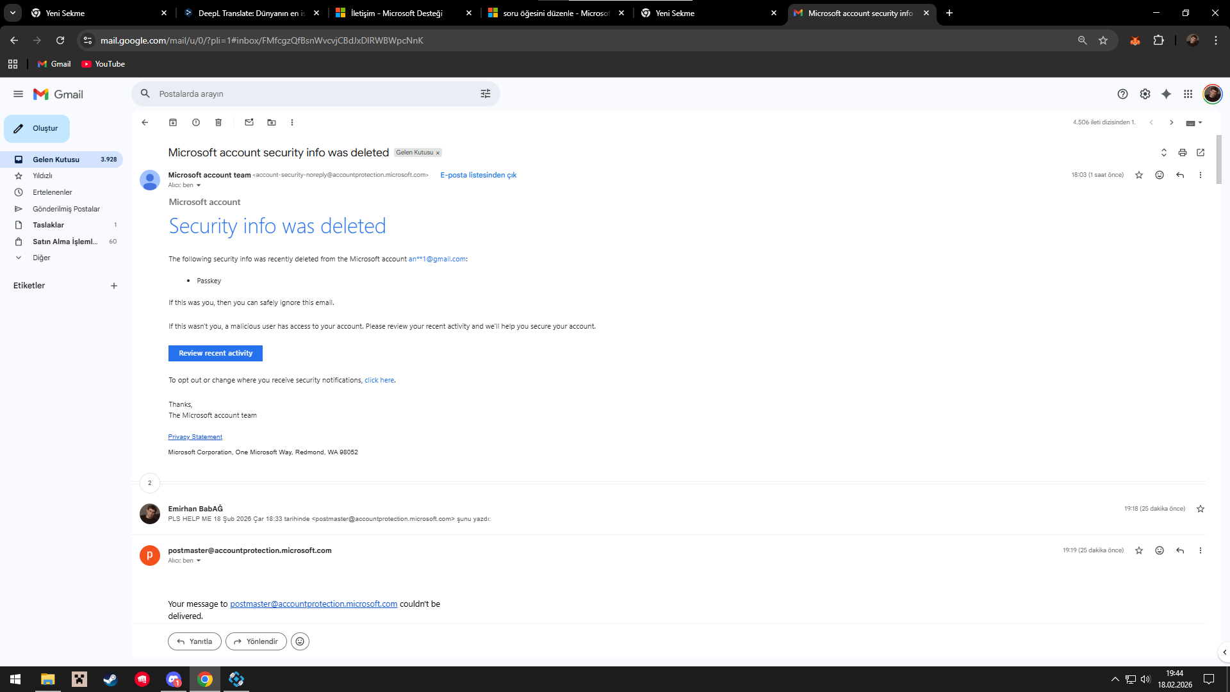Open Steam from the Windows taskbar
The height and width of the screenshot is (692, 1230).
(110, 679)
